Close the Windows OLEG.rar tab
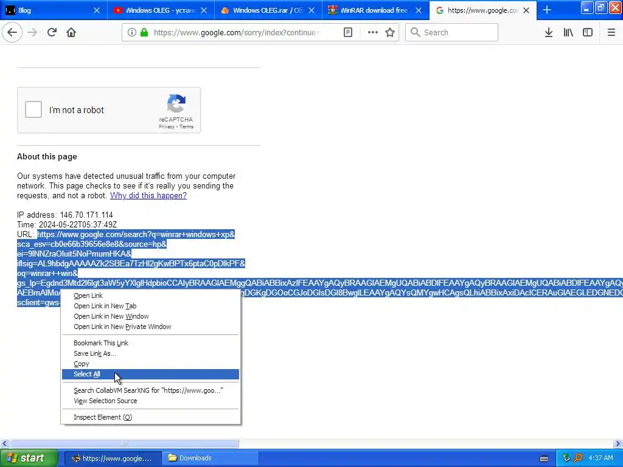This screenshot has width=623, height=467. pos(311,10)
